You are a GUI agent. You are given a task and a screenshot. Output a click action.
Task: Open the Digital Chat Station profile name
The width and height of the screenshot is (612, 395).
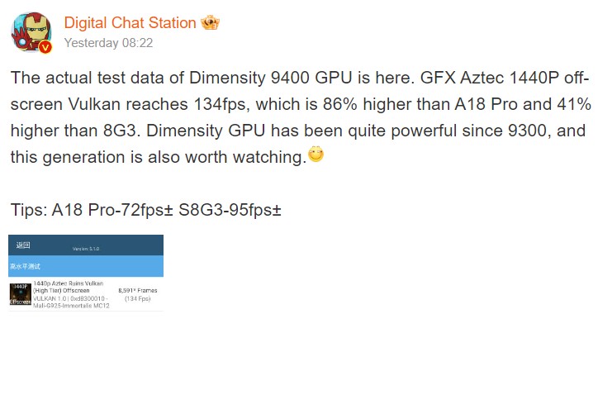click(130, 22)
